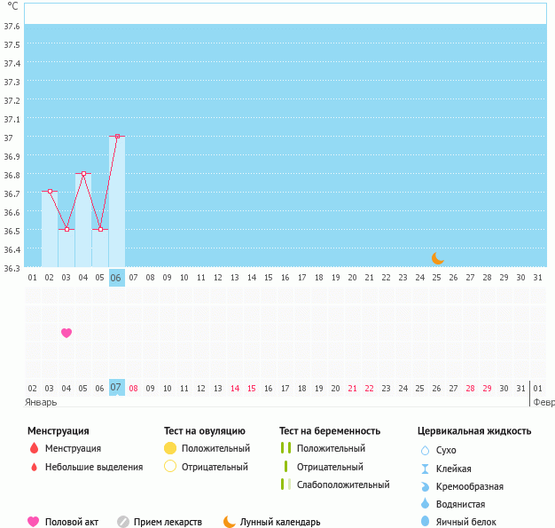Click the Водянистая cervical fluid icon

[x=425, y=504]
